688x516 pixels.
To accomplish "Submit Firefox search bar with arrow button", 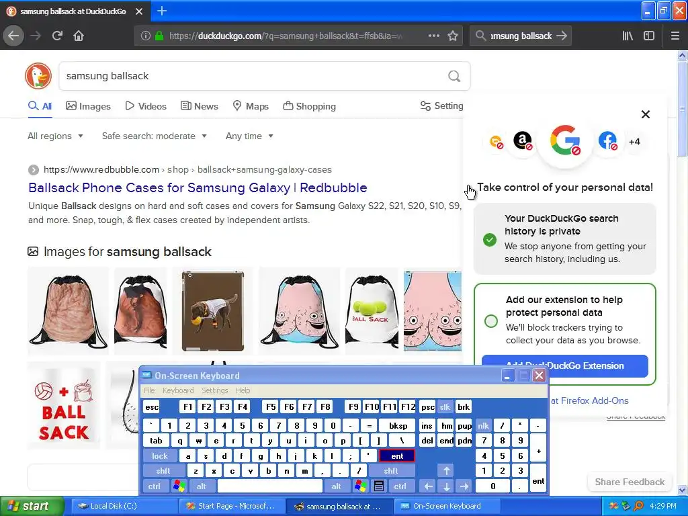I will pyautogui.click(x=562, y=36).
